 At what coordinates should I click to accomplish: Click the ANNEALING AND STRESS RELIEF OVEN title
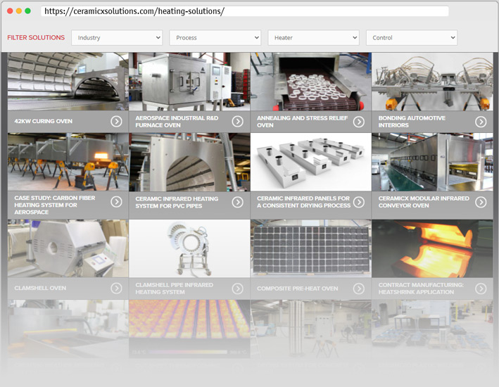(x=302, y=122)
